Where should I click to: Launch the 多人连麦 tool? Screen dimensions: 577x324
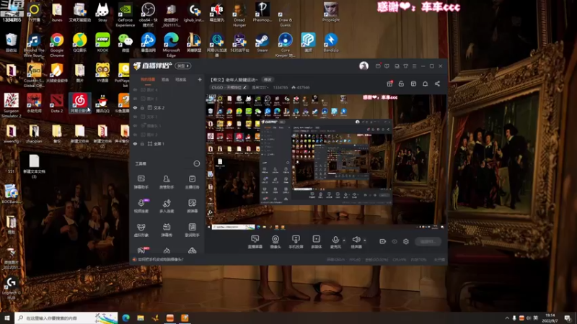[x=167, y=206]
